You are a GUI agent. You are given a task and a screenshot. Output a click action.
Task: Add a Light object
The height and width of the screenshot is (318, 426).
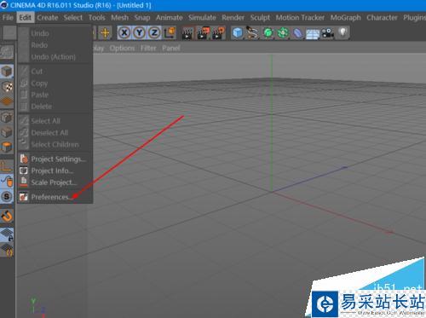point(343,33)
